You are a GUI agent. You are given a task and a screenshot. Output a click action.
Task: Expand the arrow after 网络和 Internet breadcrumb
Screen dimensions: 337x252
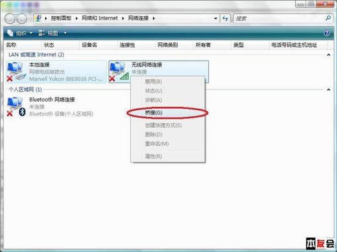[x=123, y=18]
